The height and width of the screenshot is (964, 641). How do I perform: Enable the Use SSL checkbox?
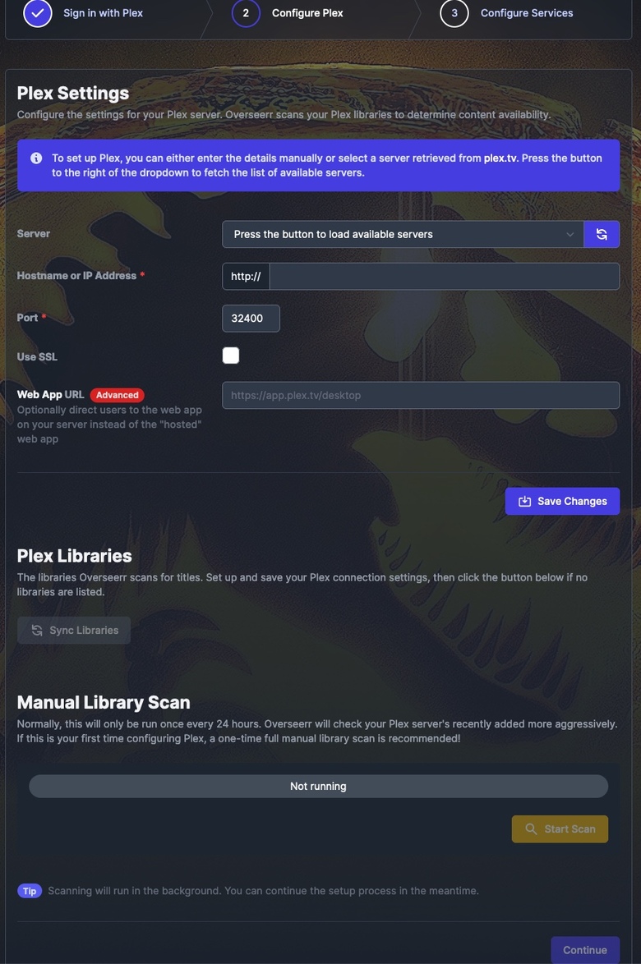[x=231, y=356]
